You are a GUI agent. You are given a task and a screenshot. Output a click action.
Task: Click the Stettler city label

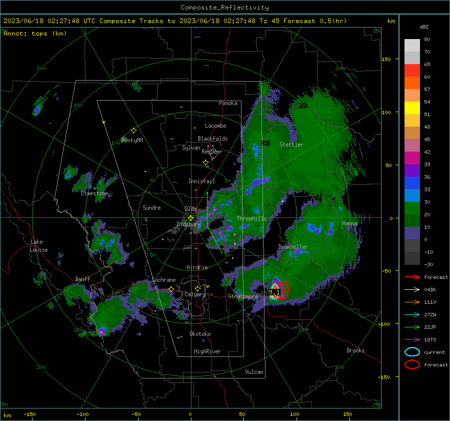click(291, 145)
